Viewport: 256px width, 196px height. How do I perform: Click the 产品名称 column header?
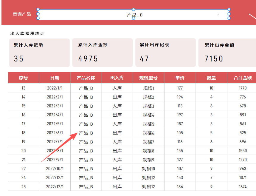86,78
